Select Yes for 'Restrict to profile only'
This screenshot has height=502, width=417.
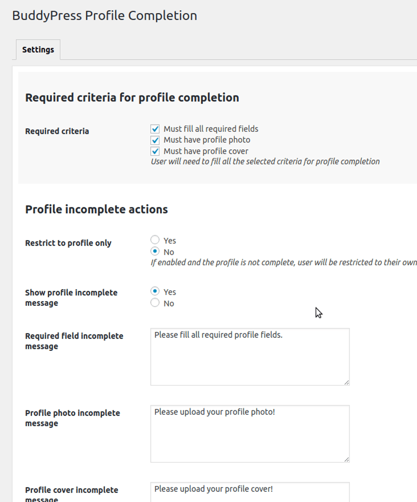155,240
